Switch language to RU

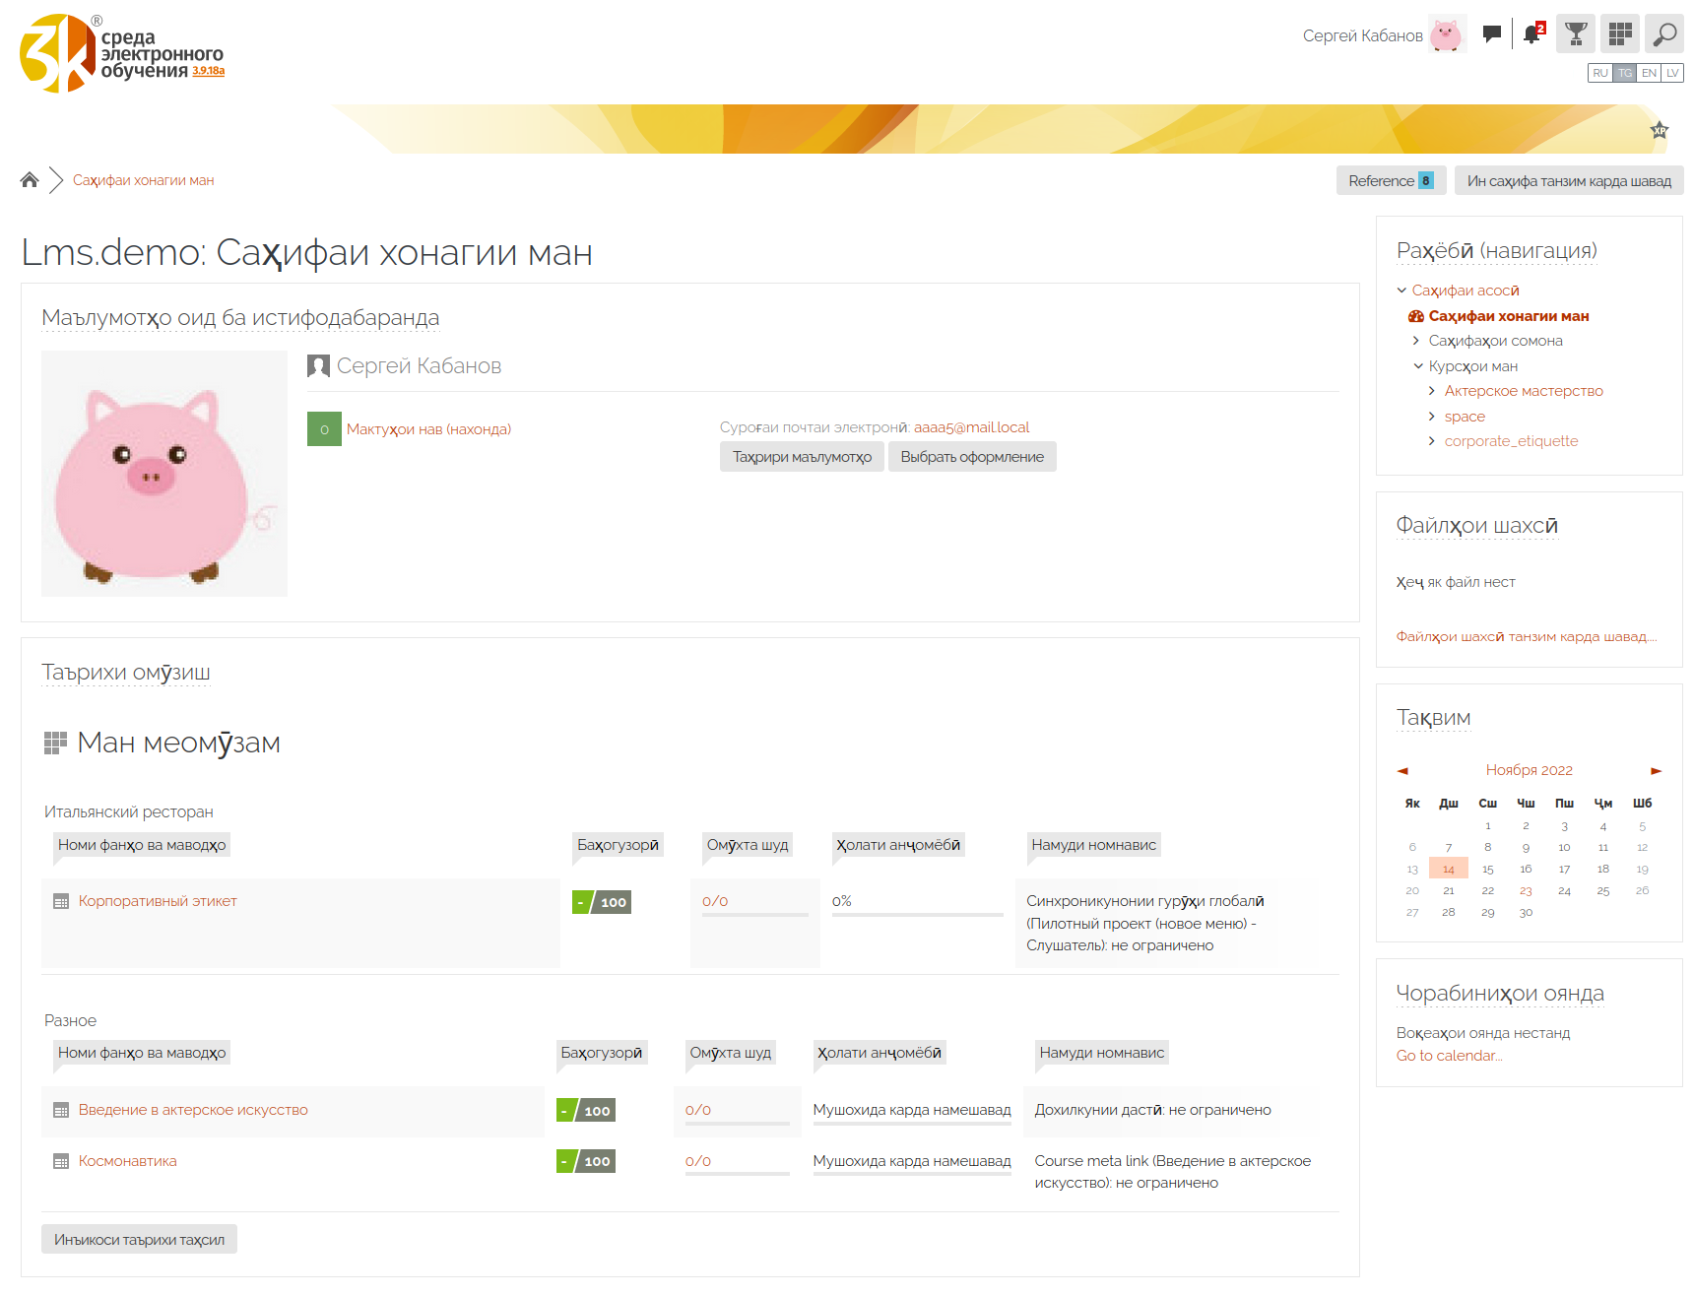[x=1600, y=73]
